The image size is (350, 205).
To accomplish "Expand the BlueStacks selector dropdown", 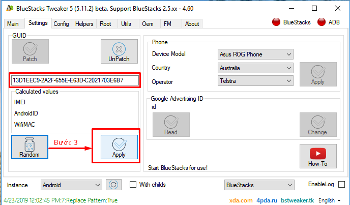I will click(x=259, y=185).
